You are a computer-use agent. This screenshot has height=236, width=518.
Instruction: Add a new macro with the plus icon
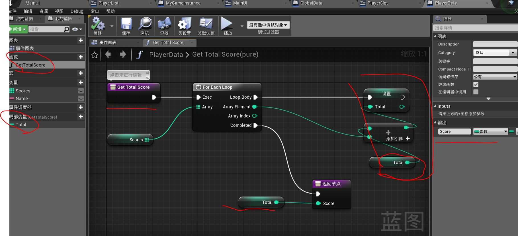click(81, 73)
